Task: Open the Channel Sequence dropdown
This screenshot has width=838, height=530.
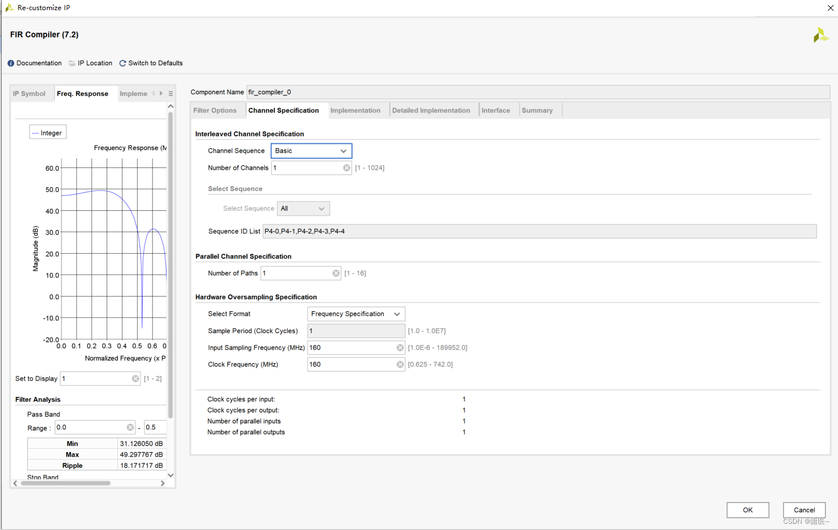Action: [x=311, y=151]
